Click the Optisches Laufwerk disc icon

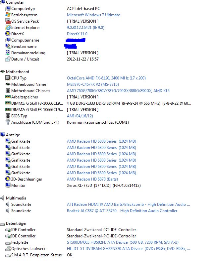[8, 248]
